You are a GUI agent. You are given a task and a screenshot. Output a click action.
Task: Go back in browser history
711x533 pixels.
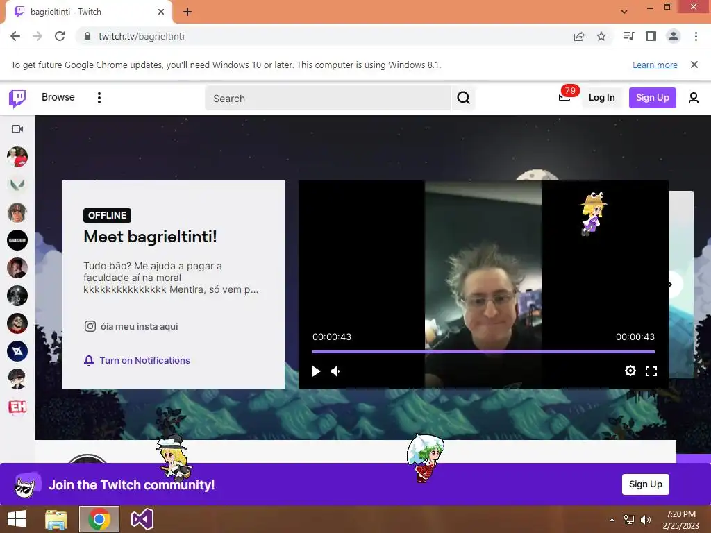(x=15, y=36)
